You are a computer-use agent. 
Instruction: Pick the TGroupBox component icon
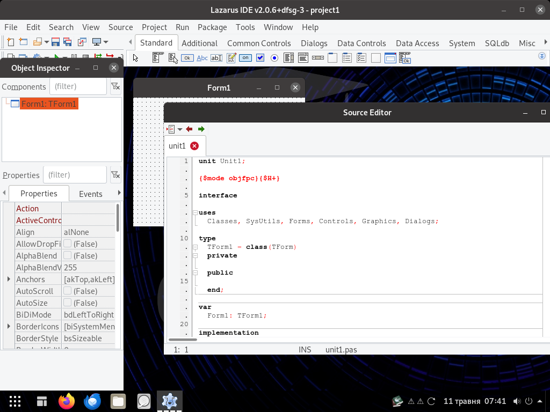(332, 58)
